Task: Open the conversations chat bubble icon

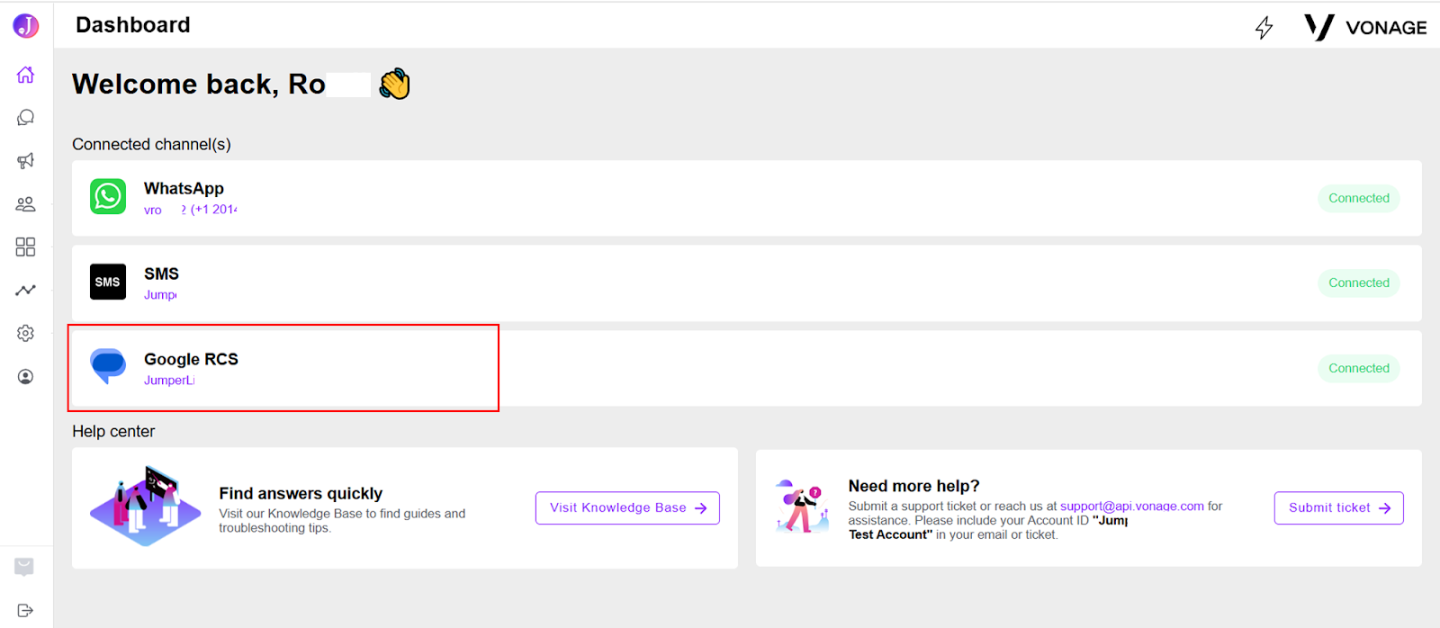Action: pos(25,118)
